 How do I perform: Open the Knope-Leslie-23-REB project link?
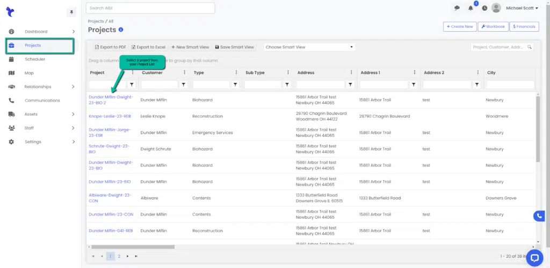click(x=110, y=116)
